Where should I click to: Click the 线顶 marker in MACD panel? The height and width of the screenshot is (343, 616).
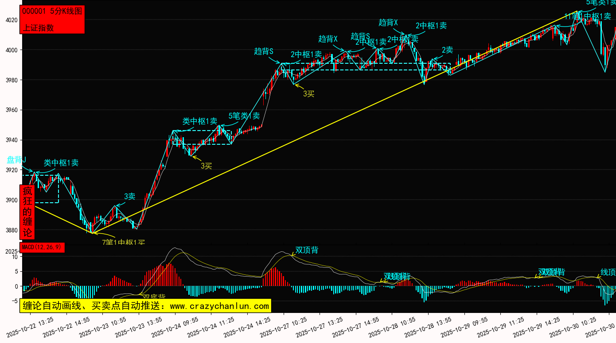(x=608, y=272)
